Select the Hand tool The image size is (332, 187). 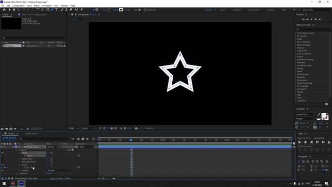tap(14, 10)
